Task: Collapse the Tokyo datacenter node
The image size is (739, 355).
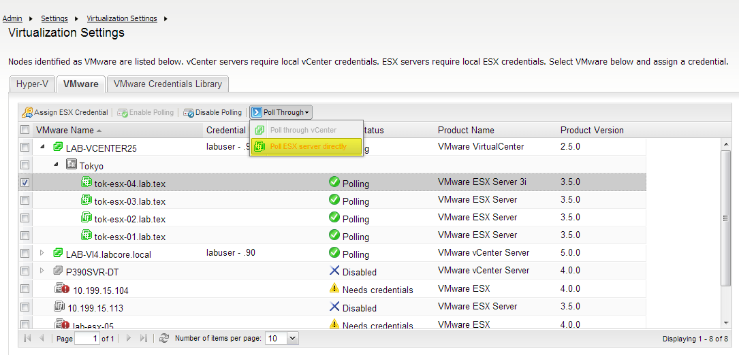Action: coord(57,165)
